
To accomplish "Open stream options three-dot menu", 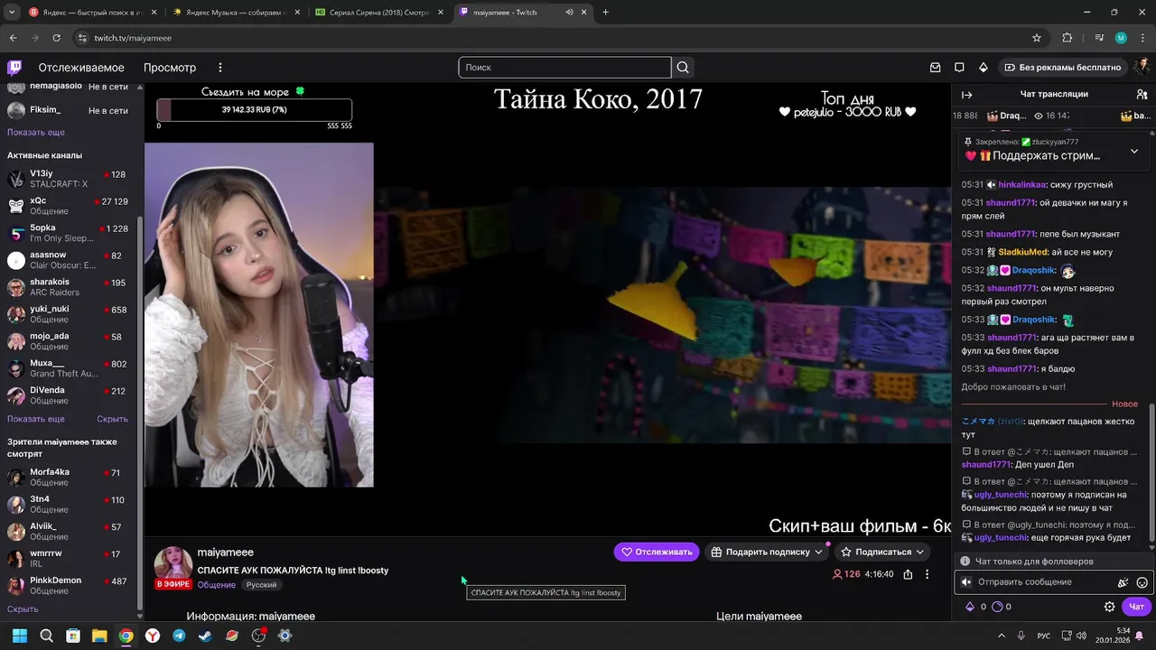I will pyautogui.click(x=927, y=574).
